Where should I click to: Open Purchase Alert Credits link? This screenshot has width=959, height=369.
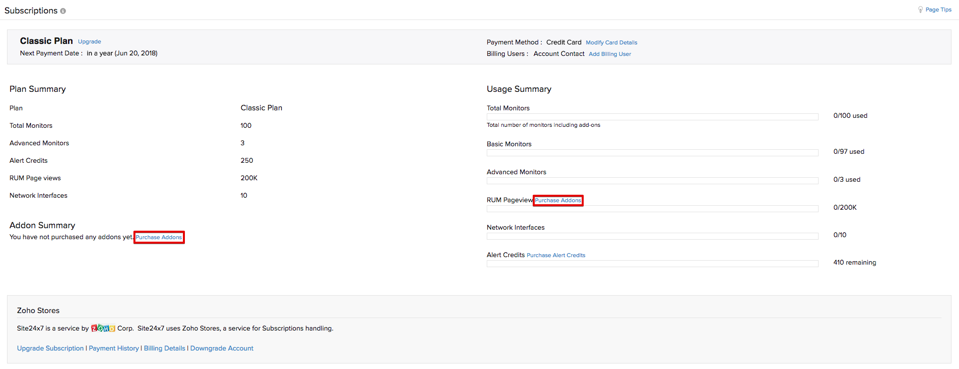click(556, 255)
